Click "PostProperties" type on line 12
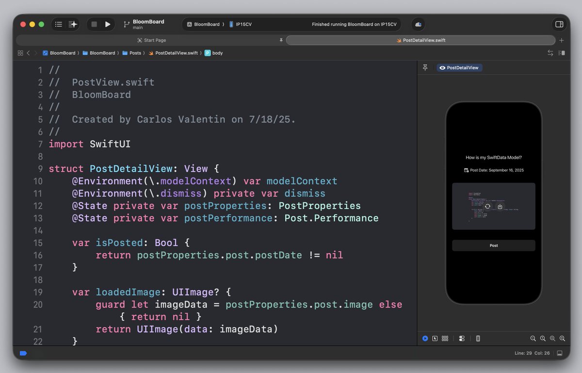This screenshot has height=373, width=582. coord(320,206)
